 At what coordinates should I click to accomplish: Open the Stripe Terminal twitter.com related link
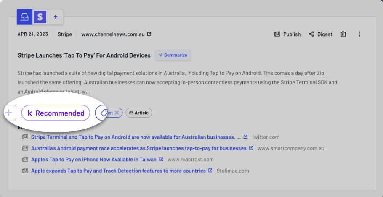coord(136,137)
